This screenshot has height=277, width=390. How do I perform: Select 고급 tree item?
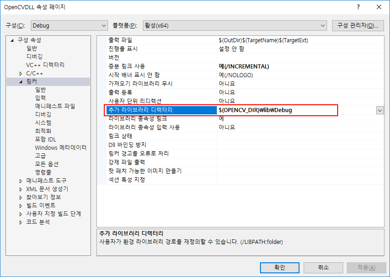[x=40, y=156]
